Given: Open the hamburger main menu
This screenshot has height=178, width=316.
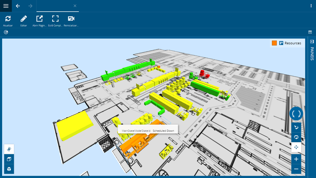Looking at the screenshot, I should pos(6,6).
